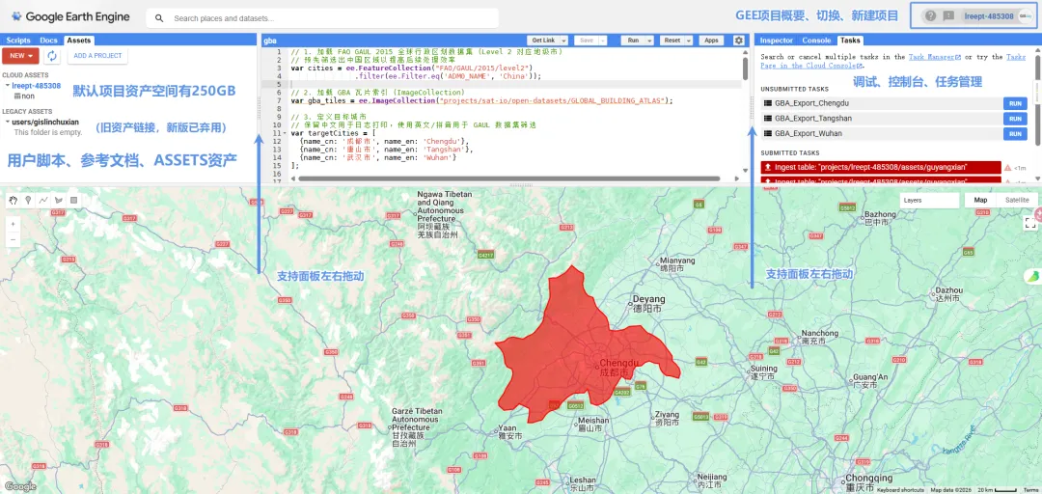
Task: Open the Layers map panel
Action: click(929, 200)
